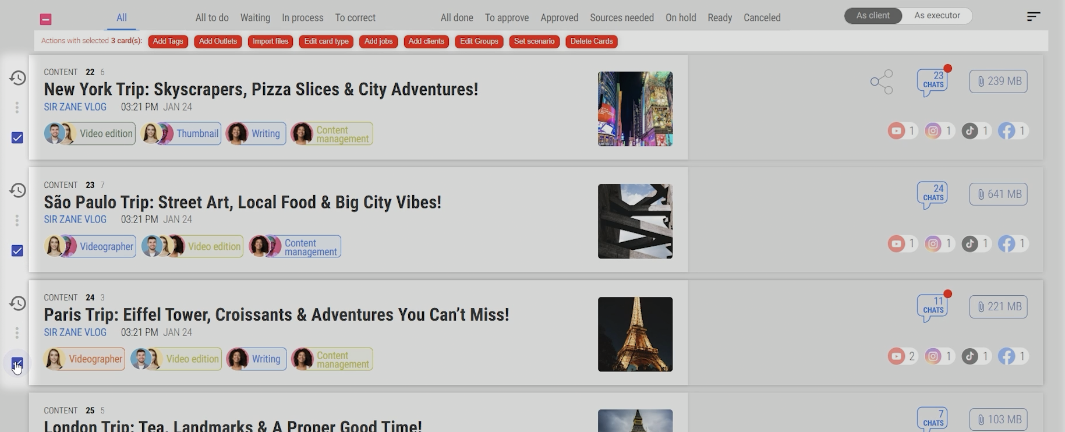Switch to the In process tab
The height and width of the screenshot is (432, 1065).
click(x=302, y=18)
